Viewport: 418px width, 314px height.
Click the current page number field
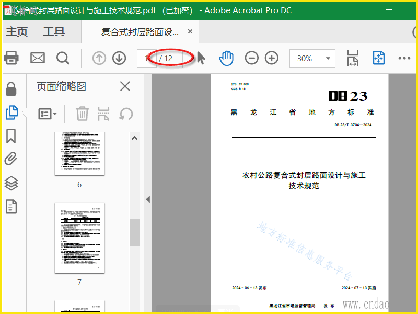click(147, 58)
